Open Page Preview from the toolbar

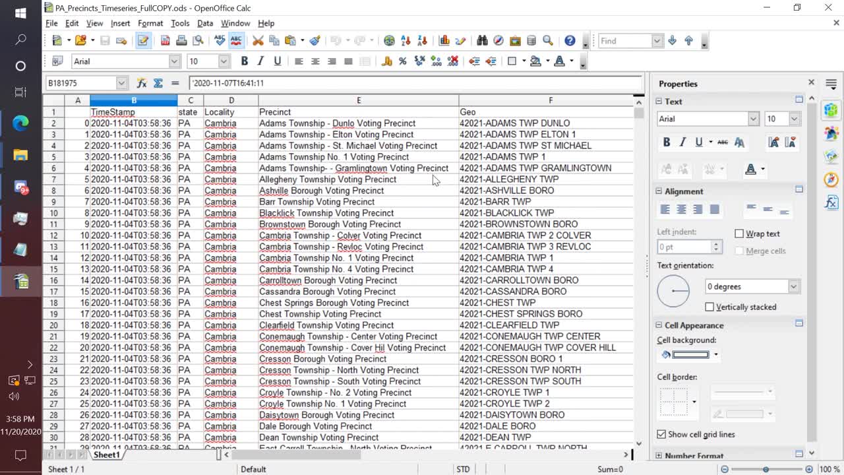[198, 41]
